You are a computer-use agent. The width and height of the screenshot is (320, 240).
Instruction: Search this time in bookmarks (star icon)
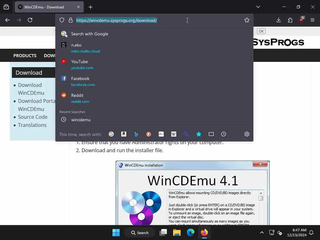click(199, 134)
